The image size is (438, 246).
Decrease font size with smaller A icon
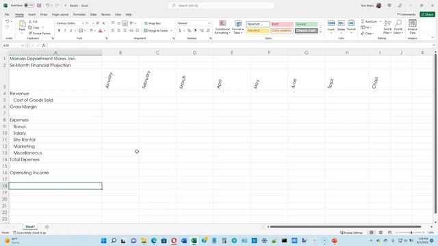[103, 23]
